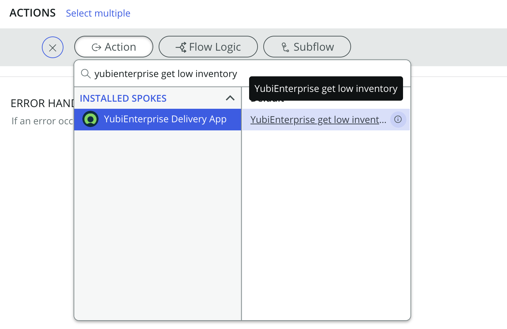This screenshot has width=507, height=329.
Task: Click the Select multiple link
Action: coord(98,13)
